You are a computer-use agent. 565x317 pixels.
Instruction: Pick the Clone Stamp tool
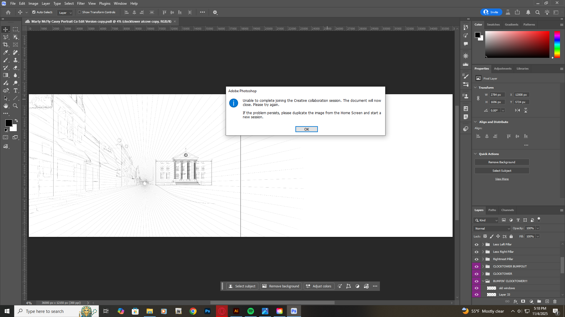[16, 60]
